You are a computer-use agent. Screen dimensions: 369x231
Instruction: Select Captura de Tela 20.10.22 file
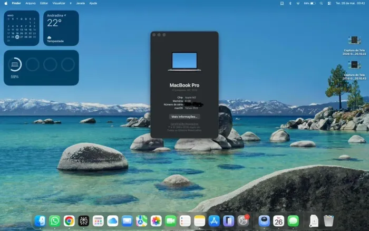[354, 46]
